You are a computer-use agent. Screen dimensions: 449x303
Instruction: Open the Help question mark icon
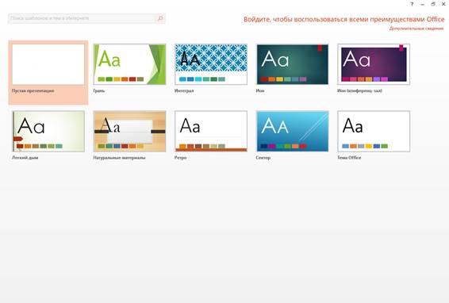coord(412,4)
